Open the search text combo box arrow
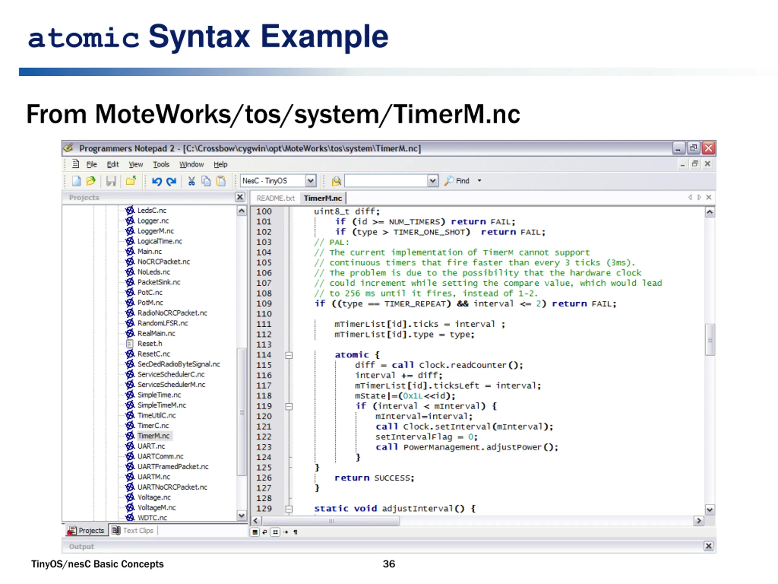Screen dimensions: 778x584 point(433,181)
